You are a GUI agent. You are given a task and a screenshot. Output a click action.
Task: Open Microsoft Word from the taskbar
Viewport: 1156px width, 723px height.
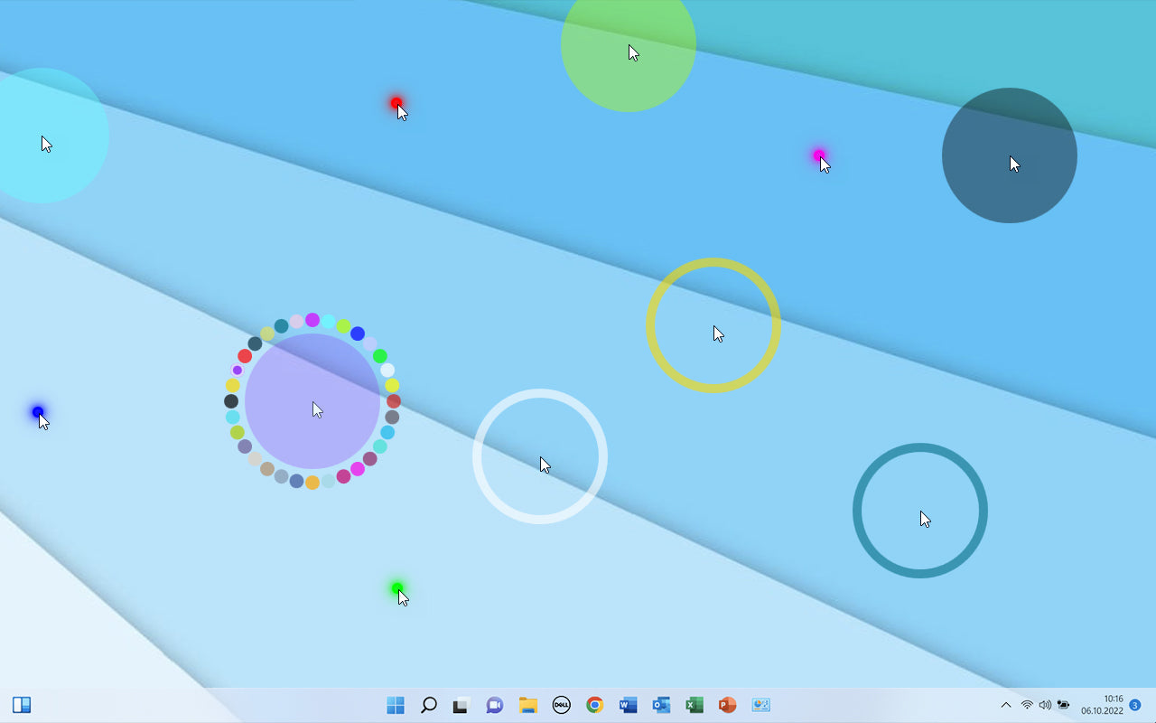[x=628, y=705]
